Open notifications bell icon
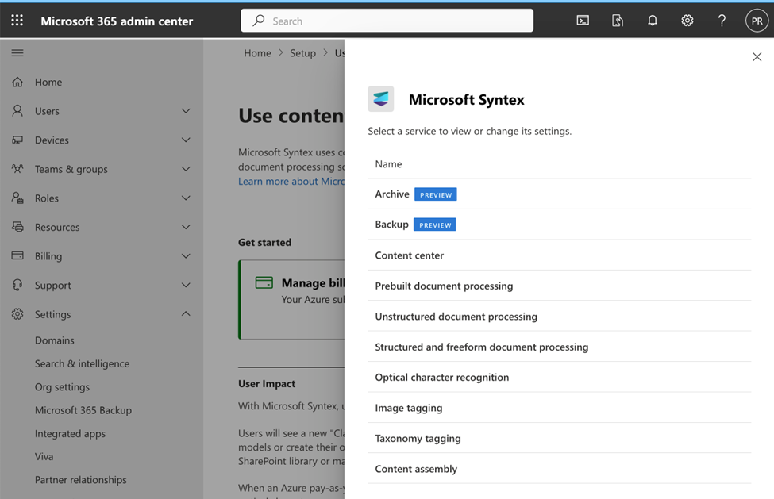Image resolution: width=774 pixels, height=499 pixels. 652,20
